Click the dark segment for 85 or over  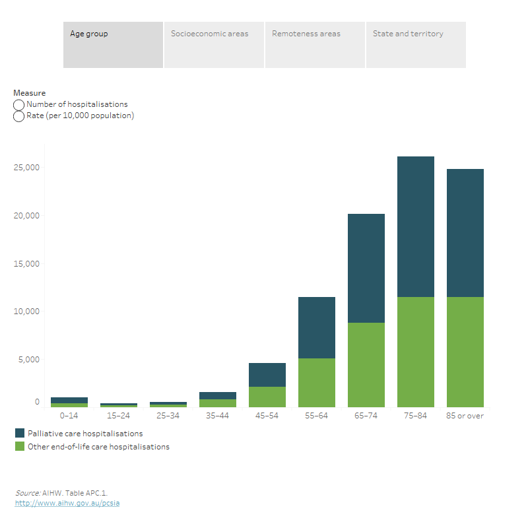click(x=465, y=232)
